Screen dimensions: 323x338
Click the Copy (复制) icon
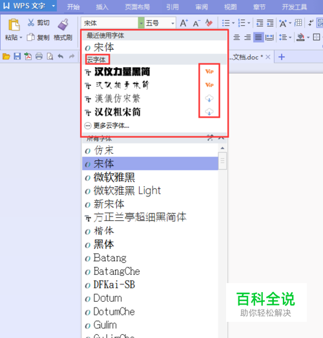click(x=30, y=37)
